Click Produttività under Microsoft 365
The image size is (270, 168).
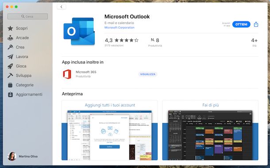click(83, 76)
